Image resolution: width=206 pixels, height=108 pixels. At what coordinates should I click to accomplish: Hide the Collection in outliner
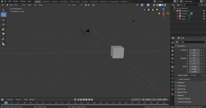204,11
